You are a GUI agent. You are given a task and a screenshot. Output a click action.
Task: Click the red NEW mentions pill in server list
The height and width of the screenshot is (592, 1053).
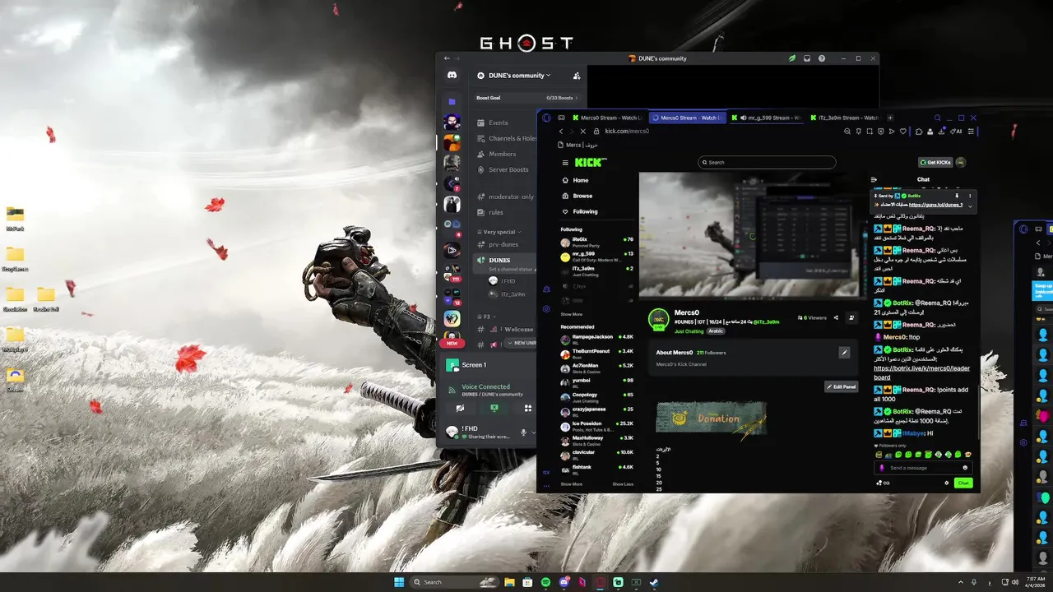452,344
